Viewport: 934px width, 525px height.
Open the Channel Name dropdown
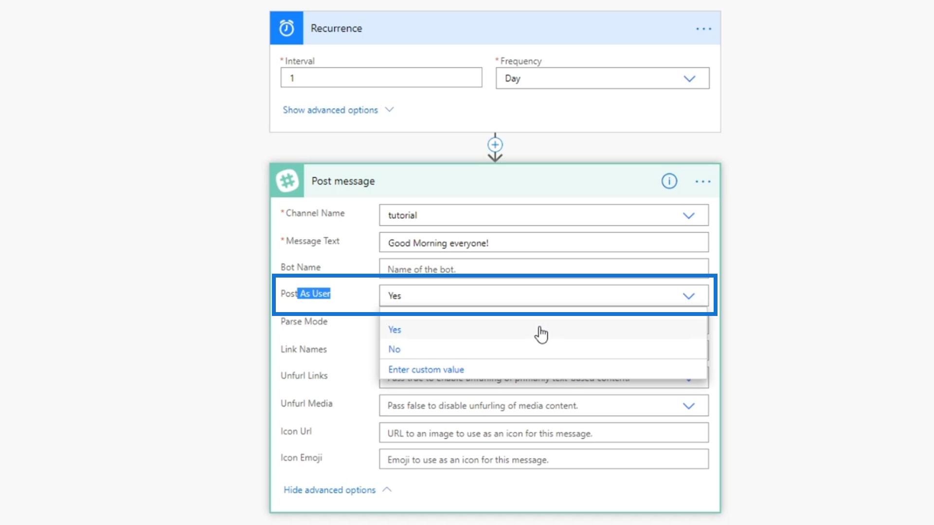point(688,215)
